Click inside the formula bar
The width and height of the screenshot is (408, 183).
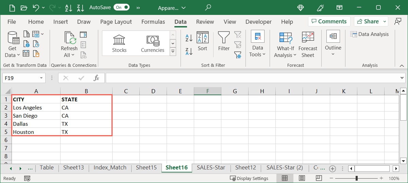coord(252,78)
